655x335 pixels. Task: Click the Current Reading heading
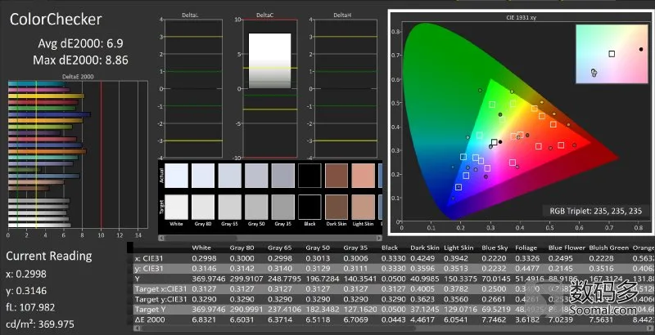tap(49, 256)
